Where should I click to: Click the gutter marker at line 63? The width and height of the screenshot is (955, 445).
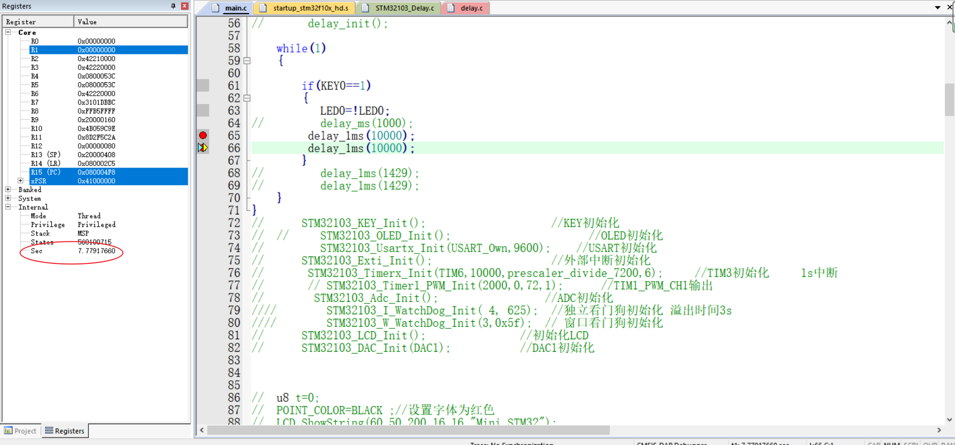pyautogui.click(x=203, y=110)
